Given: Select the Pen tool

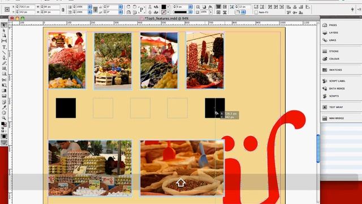Looking at the screenshot, I should [x=4, y=58].
